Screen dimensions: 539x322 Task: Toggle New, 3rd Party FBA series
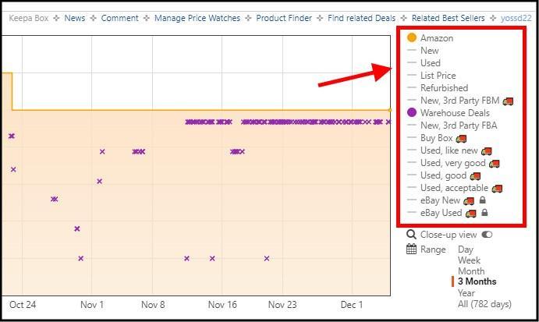(x=459, y=126)
